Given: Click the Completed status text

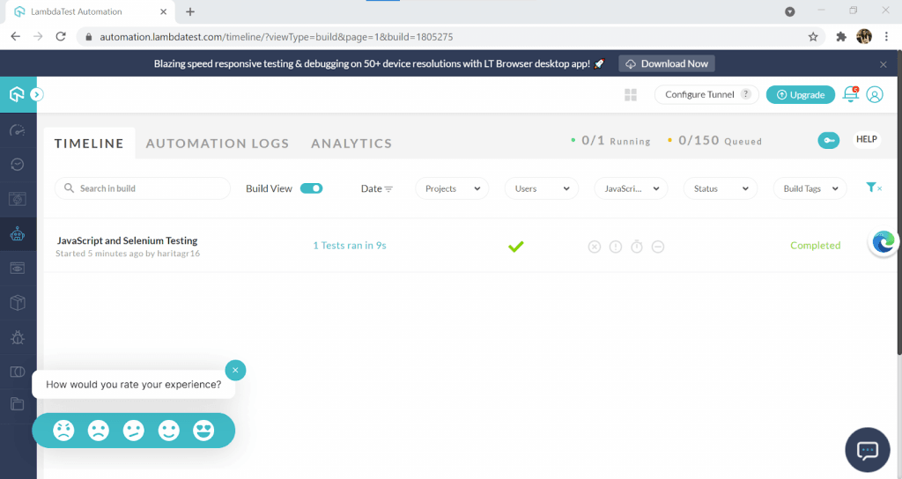Looking at the screenshot, I should tap(815, 246).
